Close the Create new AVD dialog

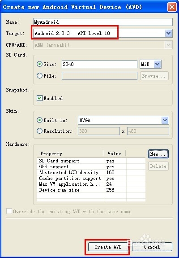click(172, 7)
